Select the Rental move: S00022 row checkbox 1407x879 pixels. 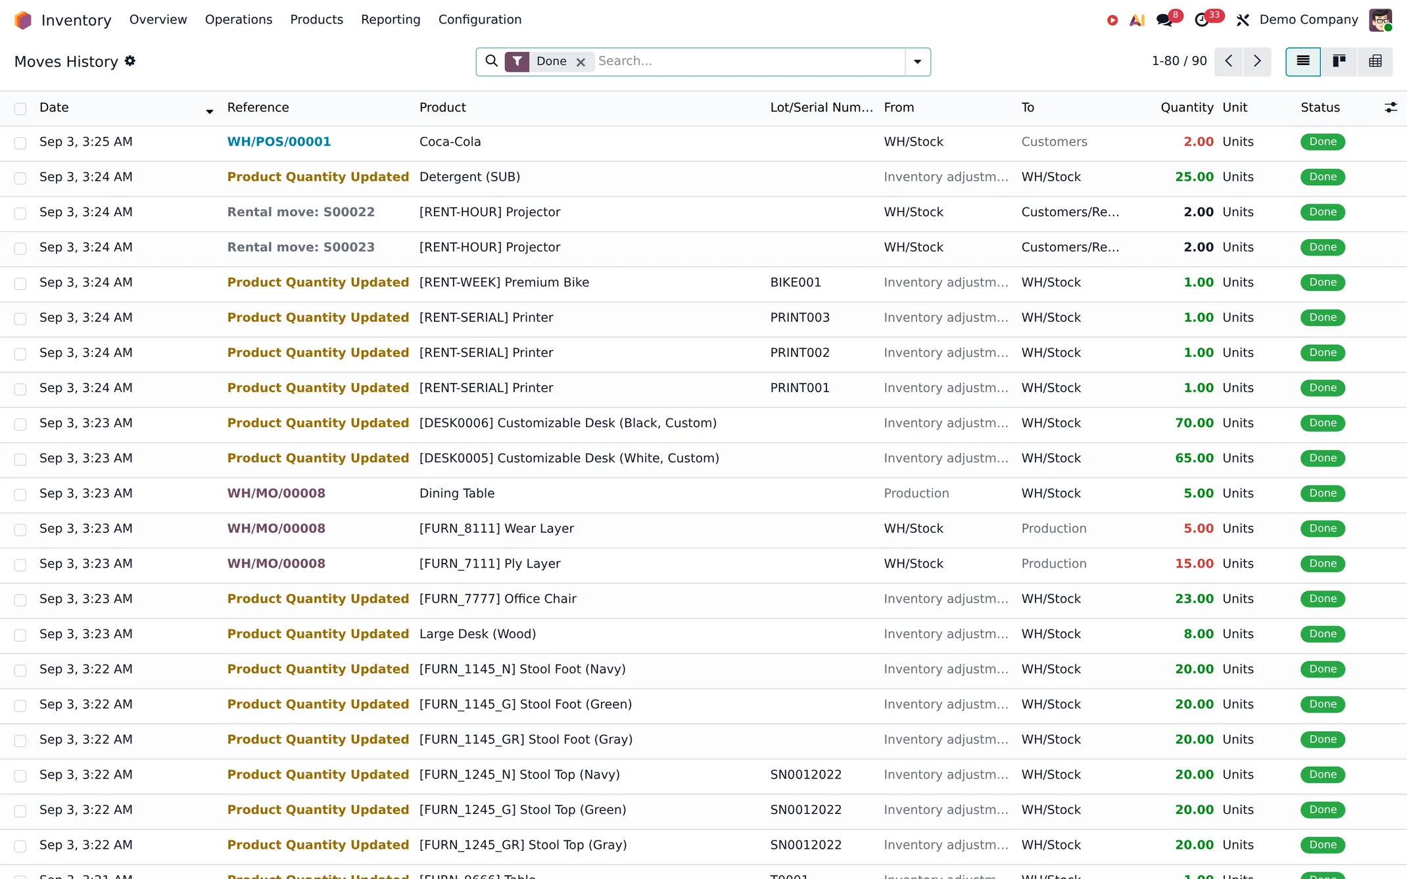tap(20, 213)
